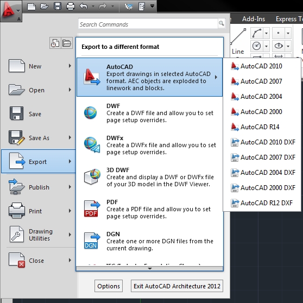The image size is (303, 303).
Task: Export as AutoCAD 2007
Action: 262,81
